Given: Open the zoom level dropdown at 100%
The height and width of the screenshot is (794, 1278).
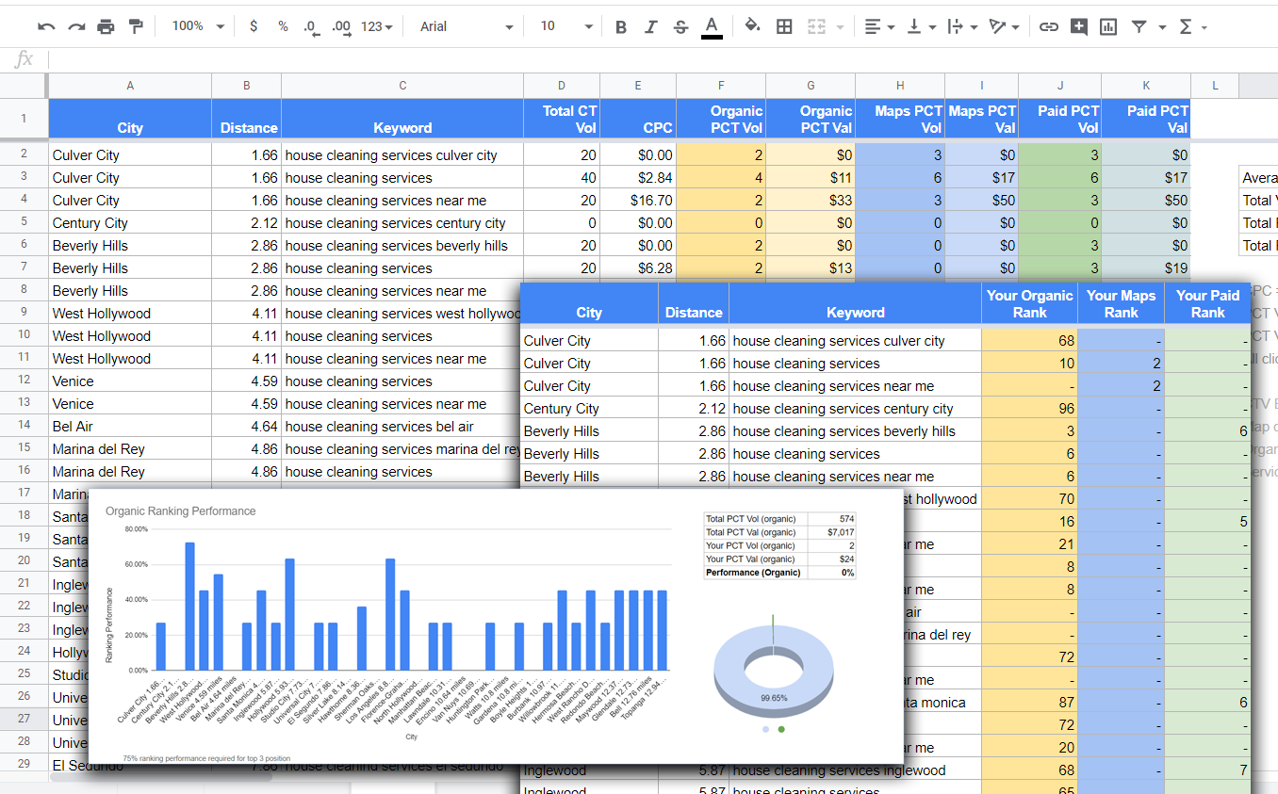Looking at the screenshot, I should point(198,26).
